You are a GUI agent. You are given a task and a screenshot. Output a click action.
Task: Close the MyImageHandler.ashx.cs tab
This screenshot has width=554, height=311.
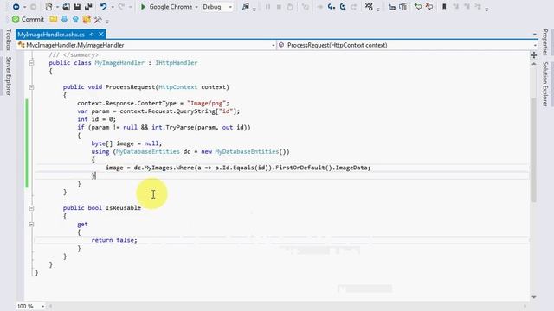(101, 35)
